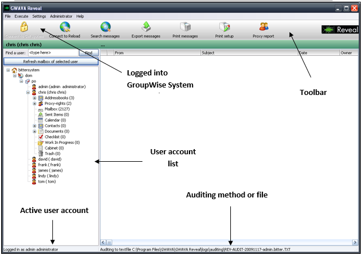Click the Sent Items icon
Screen dimensions: 363x255
[41, 115]
